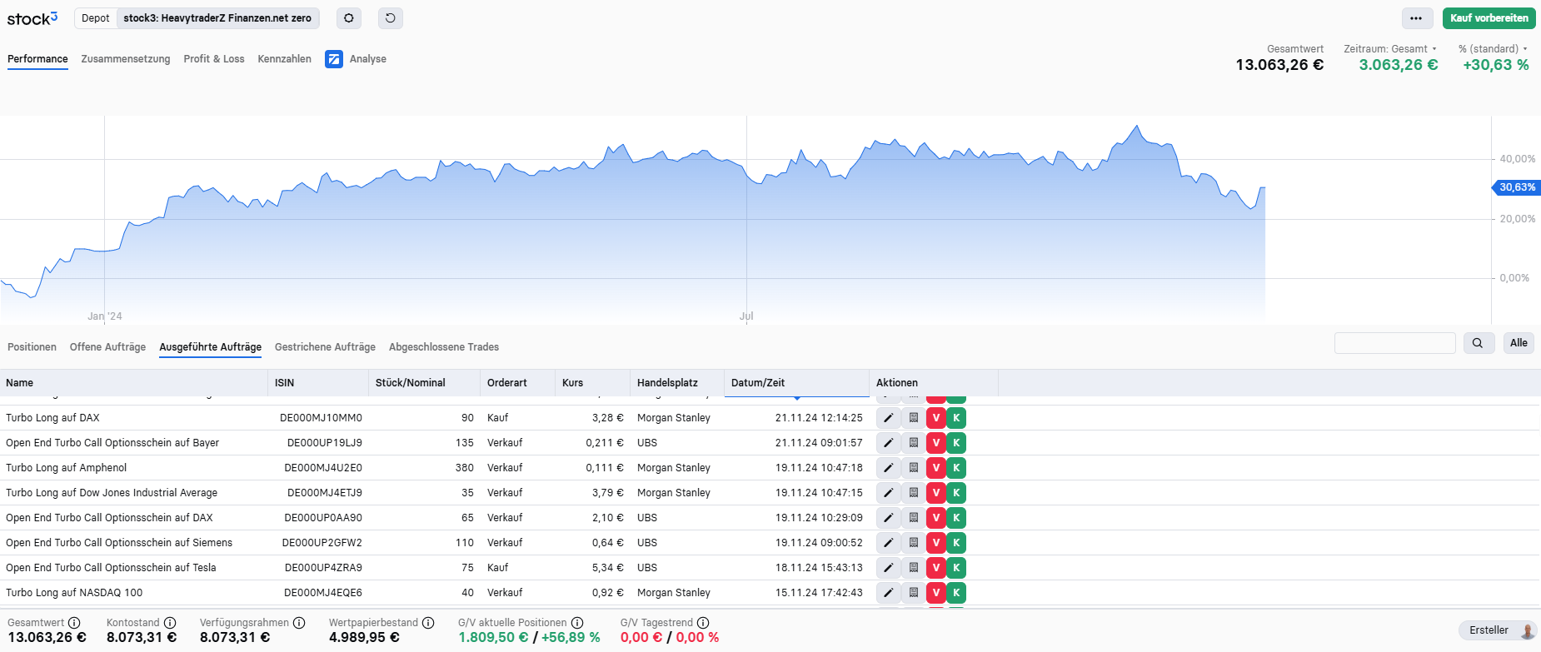Open receipt for Turbo Long auf DAX
This screenshot has height=652, width=1541.
913,418
